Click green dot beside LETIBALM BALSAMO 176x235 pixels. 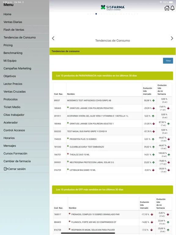68,169
